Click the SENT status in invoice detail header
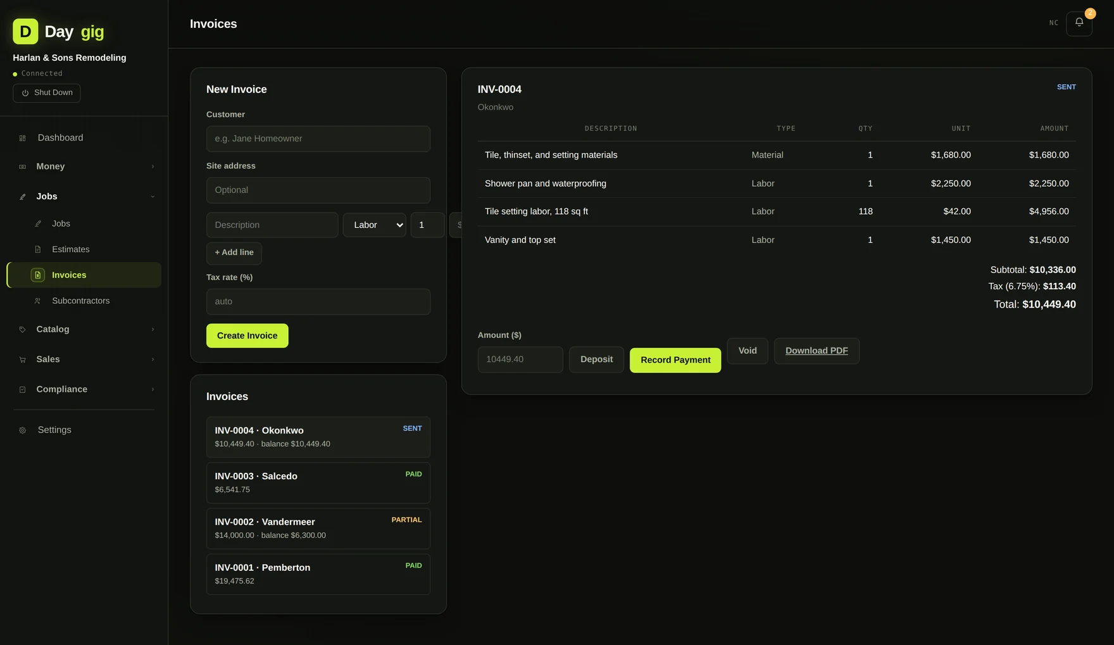Screen dimensions: 1114x645 coord(1067,87)
